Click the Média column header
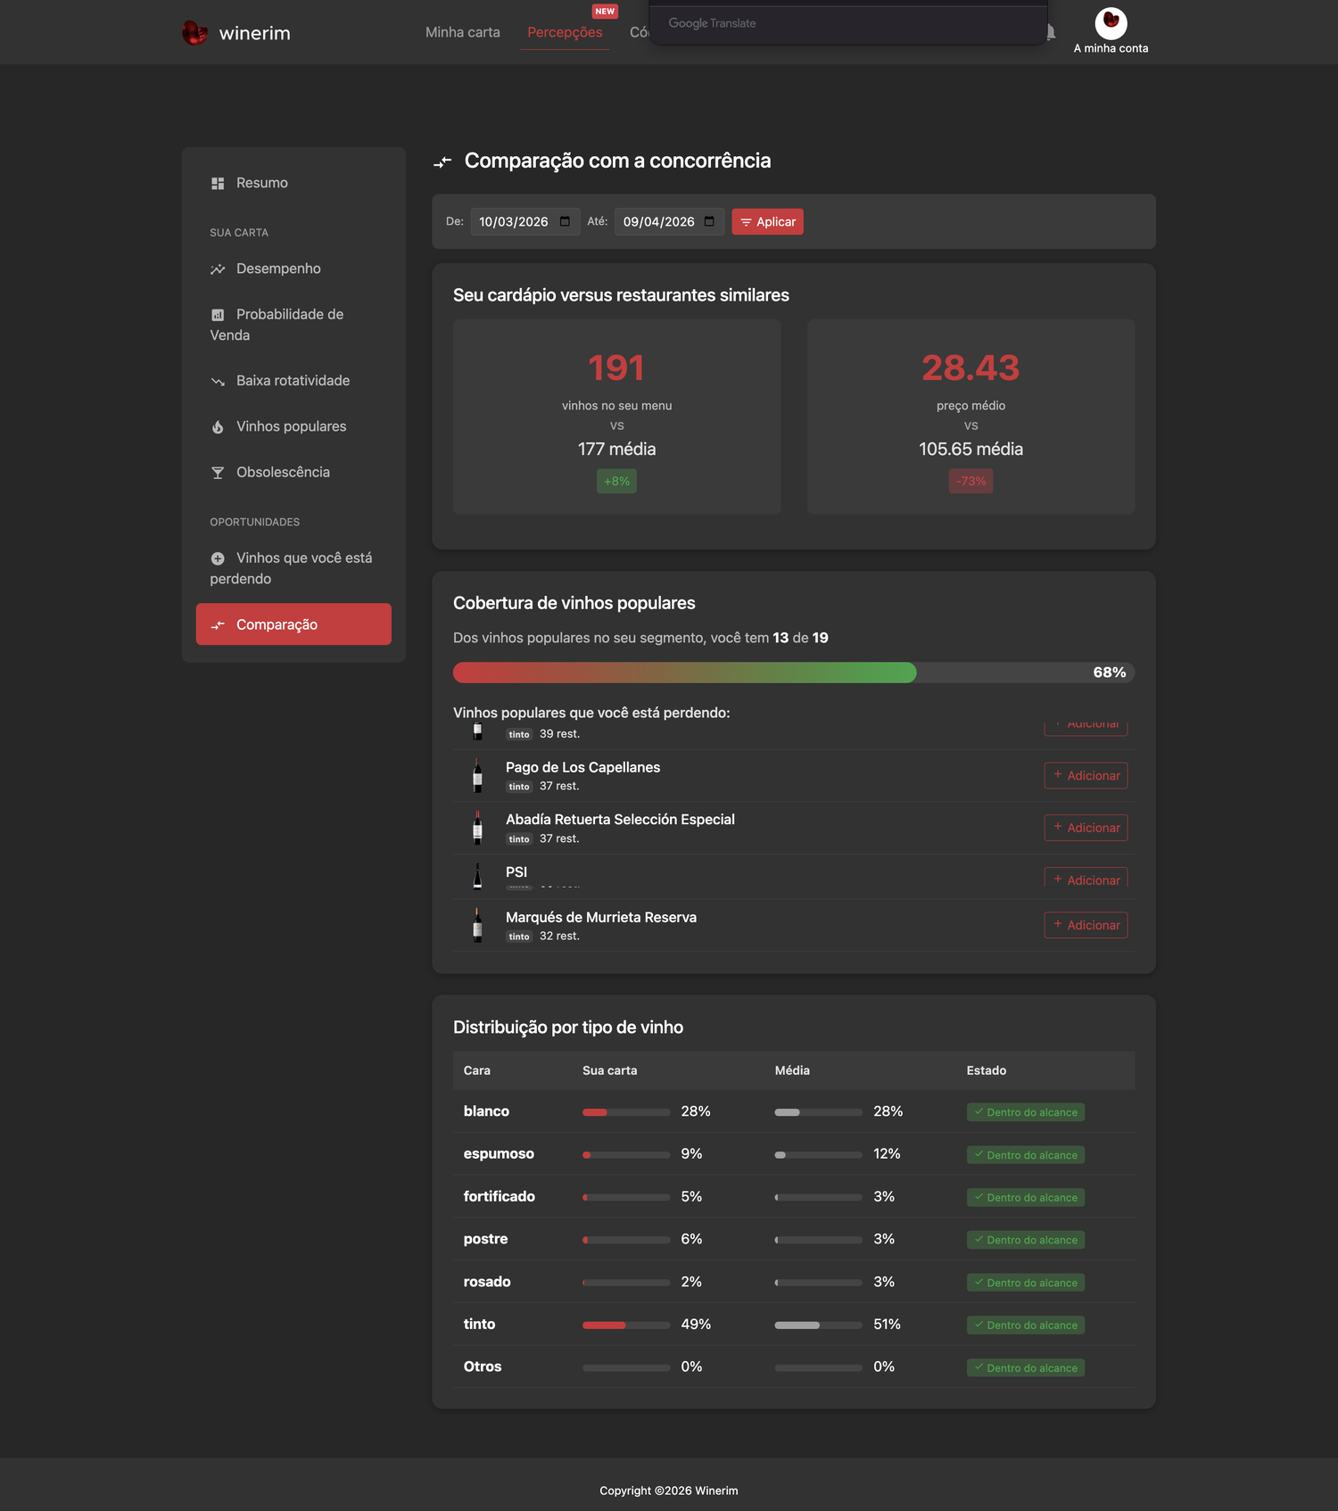This screenshot has width=1338, height=1511. pyautogui.click(x=792, y=1070)
